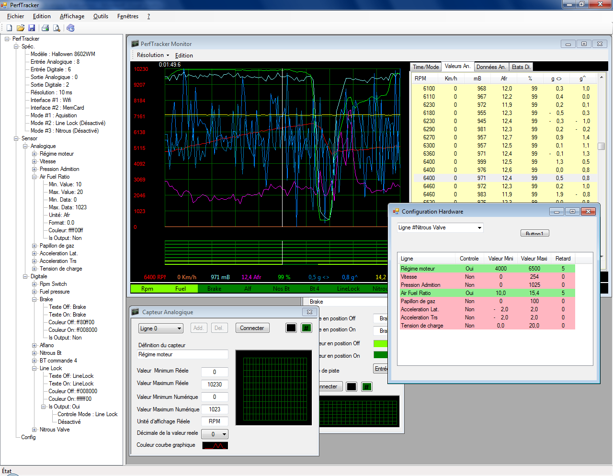Viewport: 613px width, 476px height.
Task: Expand the Rpm Switch tree node
Action: pos(34,284)
